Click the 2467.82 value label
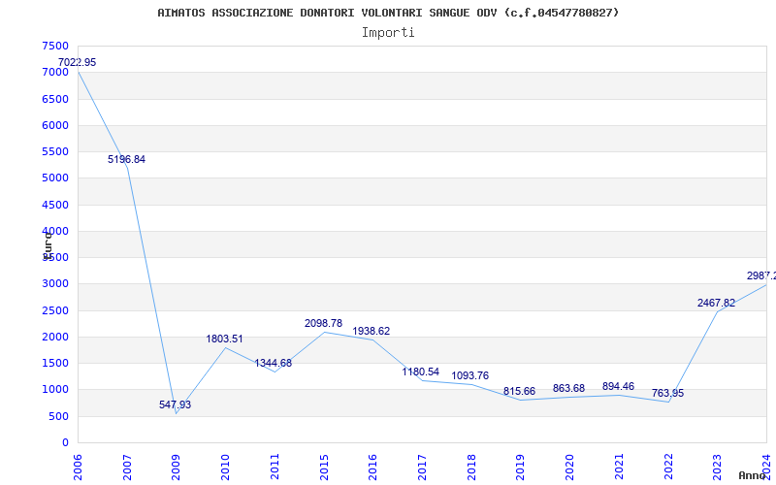The width and height of the screenshot is (776, 485). [716, 303]
